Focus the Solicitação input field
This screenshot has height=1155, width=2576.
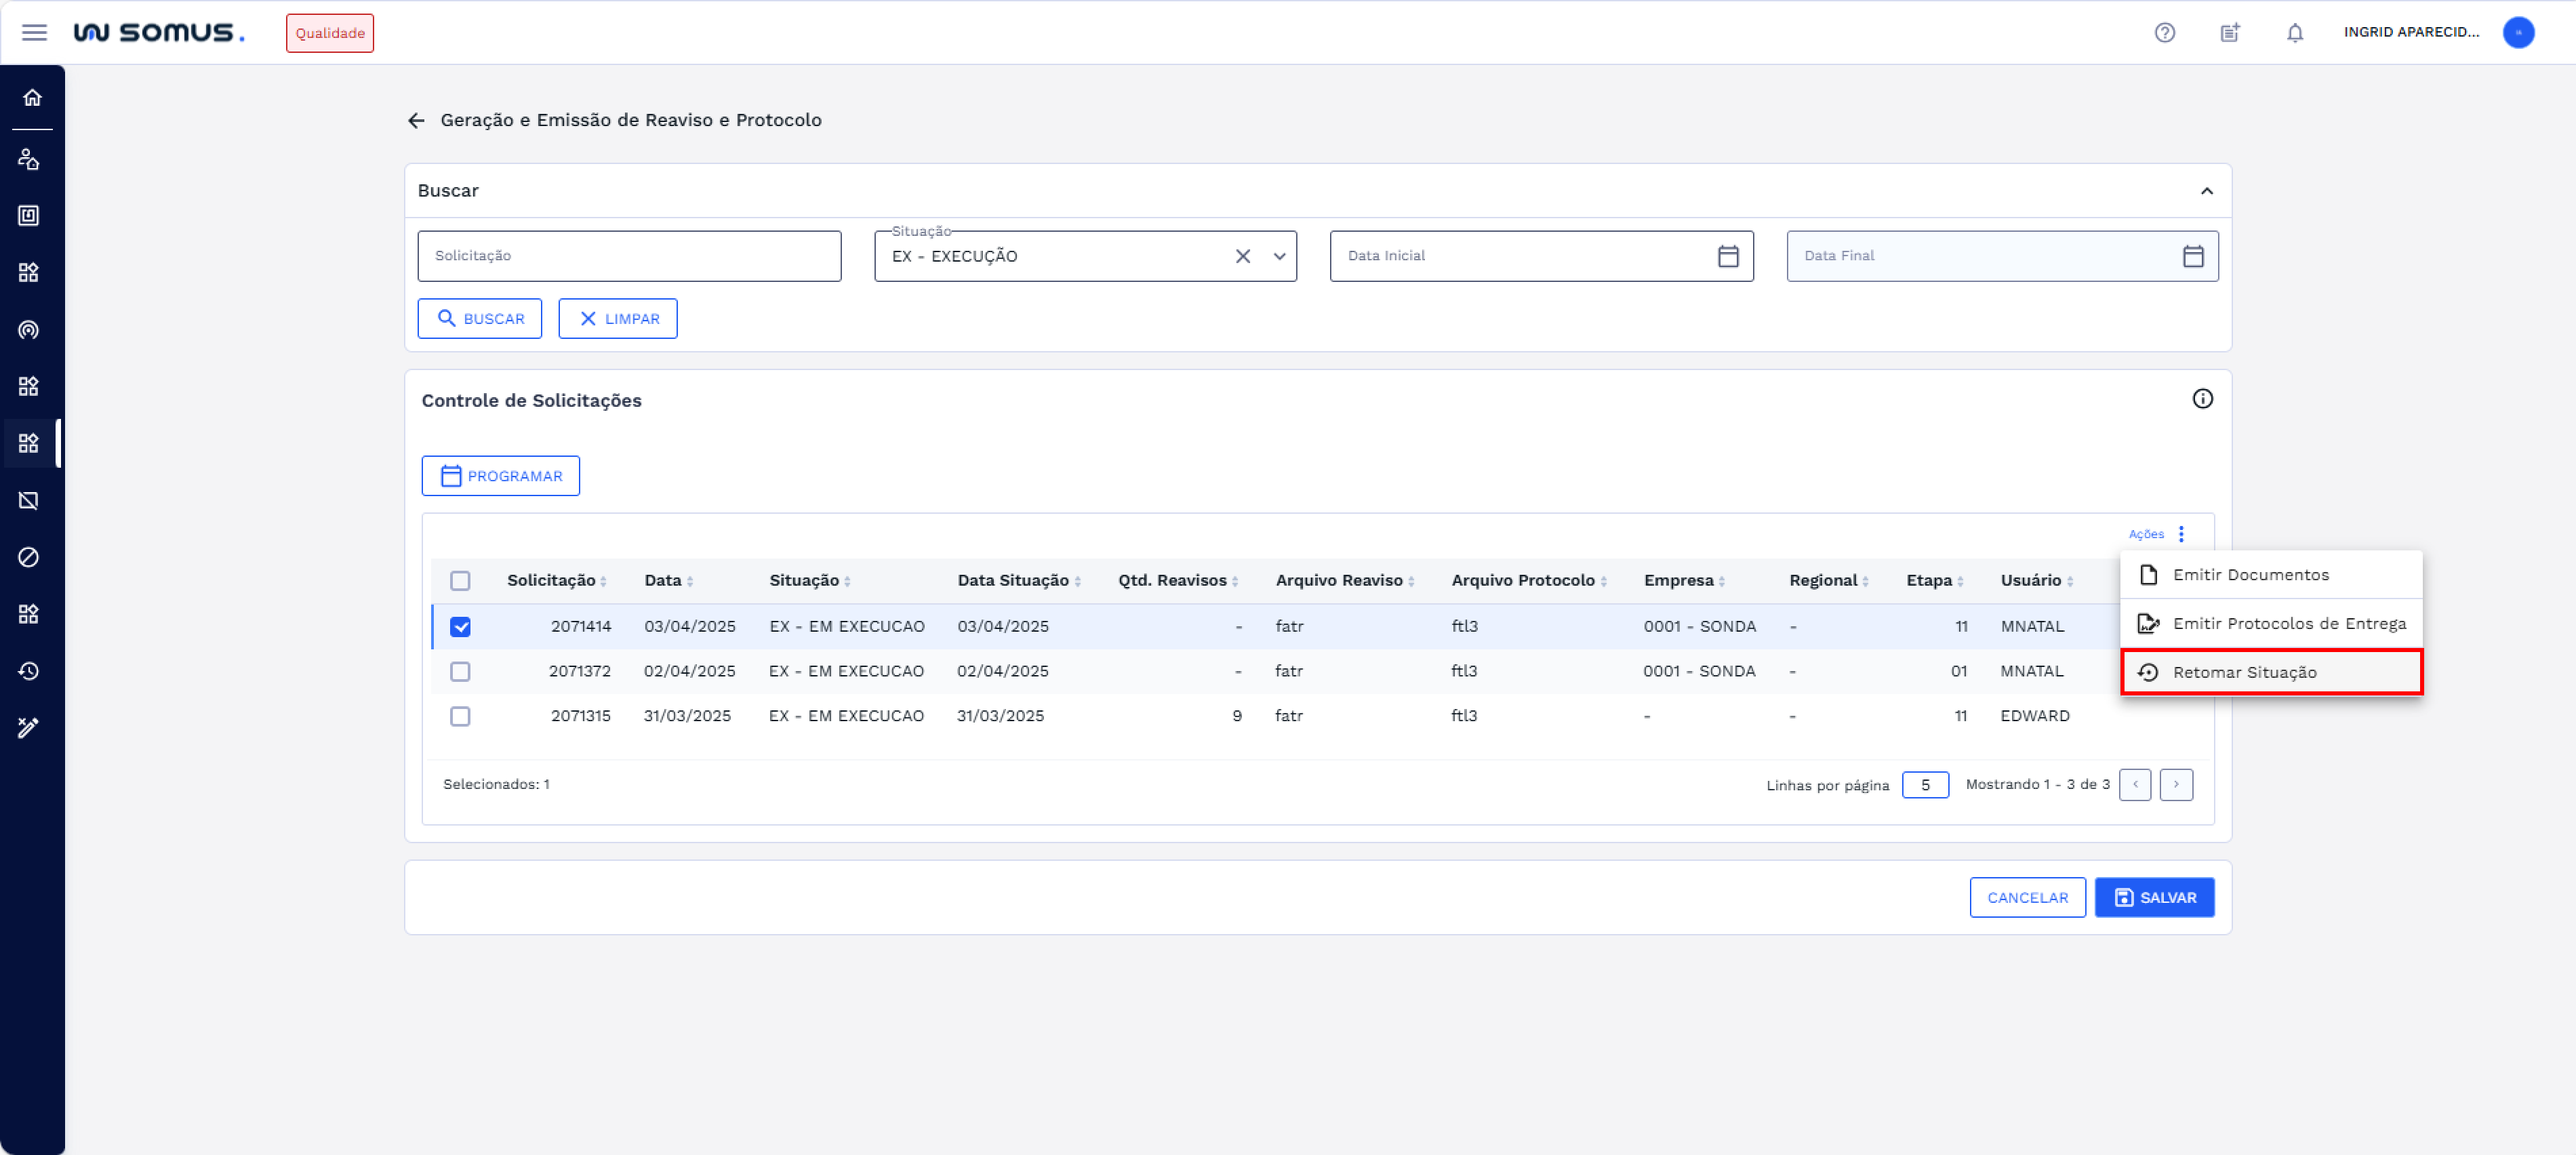click(629, 256)
